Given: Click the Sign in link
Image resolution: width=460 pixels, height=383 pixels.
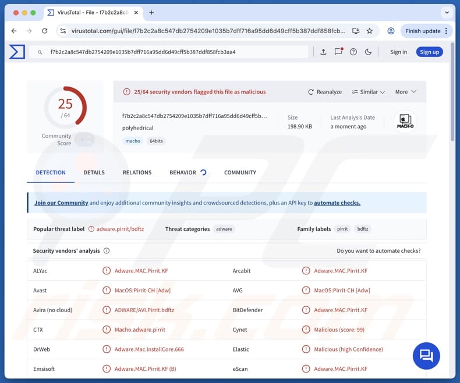Looking at the screenshot, I should [x=398, y=52].
